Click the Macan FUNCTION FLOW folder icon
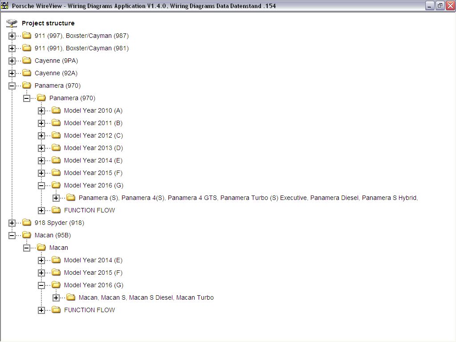The image size is (456, 342). [56, 310]
